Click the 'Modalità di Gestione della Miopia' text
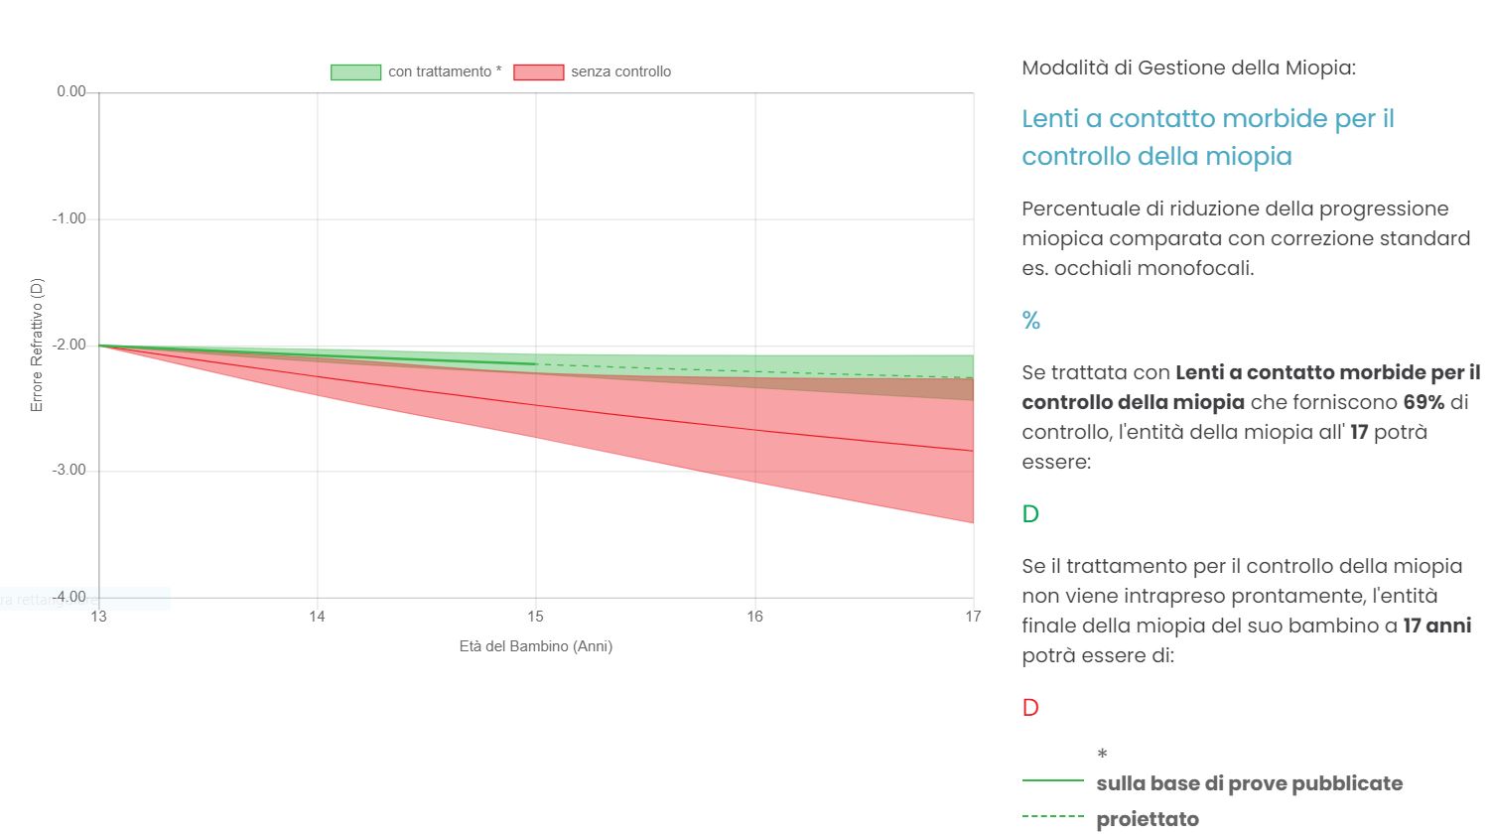Image resolution: width=1490 pixels, height=836 pixels. pos(1188,68)
